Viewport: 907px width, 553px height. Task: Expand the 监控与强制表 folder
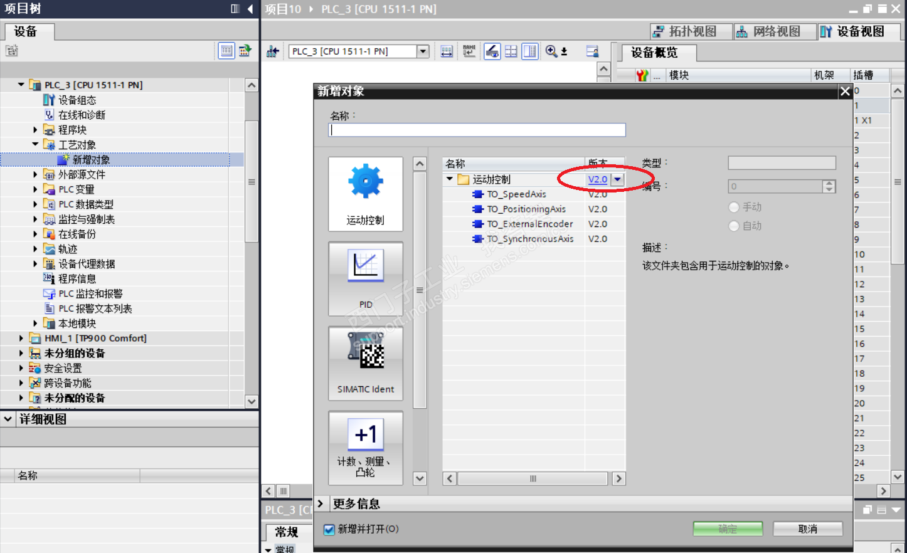tap(35, 219)
